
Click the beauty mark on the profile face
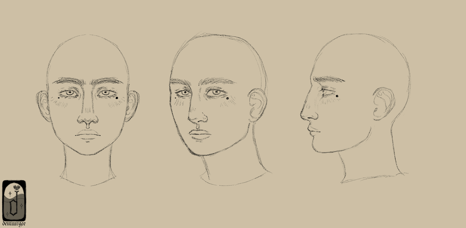[x=337, y=96]
